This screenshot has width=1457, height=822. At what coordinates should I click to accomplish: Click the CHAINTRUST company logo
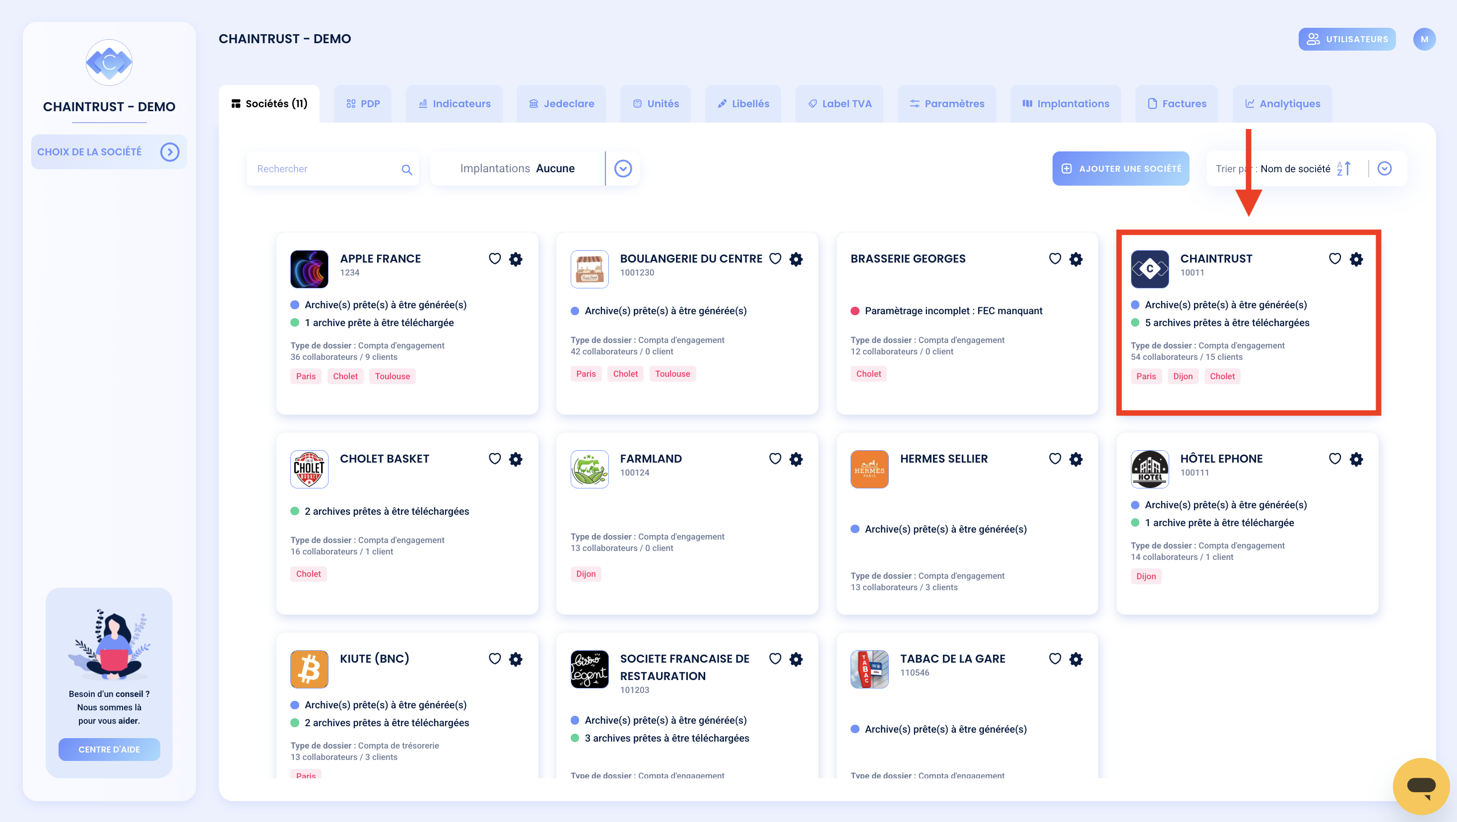(1150, 270)
